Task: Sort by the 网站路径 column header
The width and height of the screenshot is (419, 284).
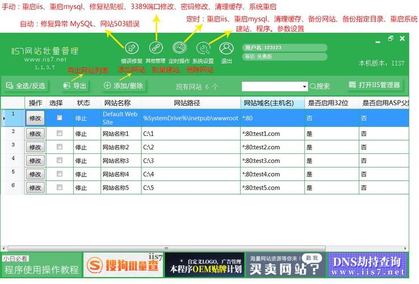Action: pos(191,103)
